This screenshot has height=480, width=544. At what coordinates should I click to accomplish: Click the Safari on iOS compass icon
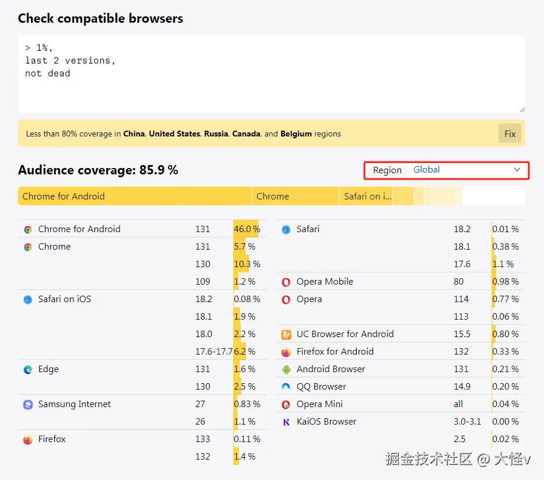[28, 299]
